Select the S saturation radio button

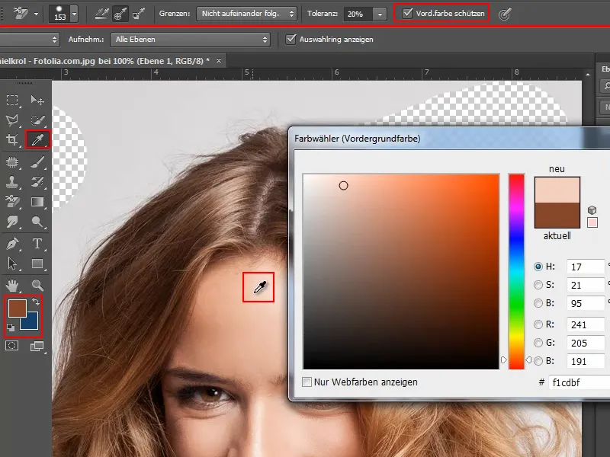[x=538, y=285]
